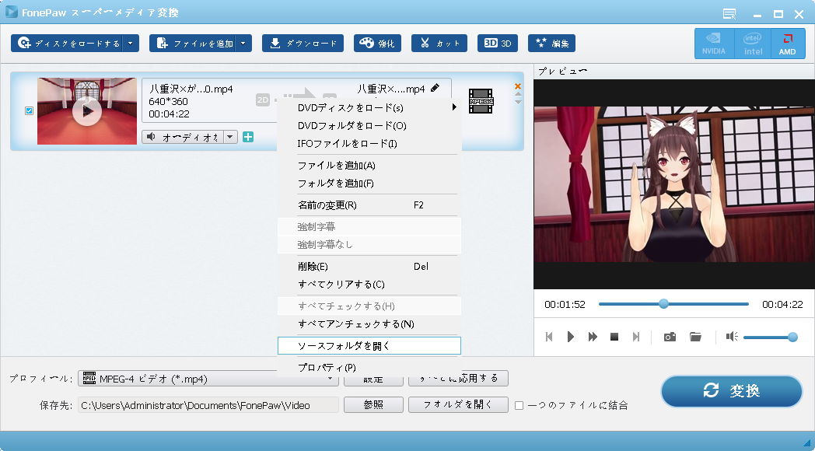Jump to previous frame in preview
815x451 pixels.
pyautogui.click(x=549, y=337)
